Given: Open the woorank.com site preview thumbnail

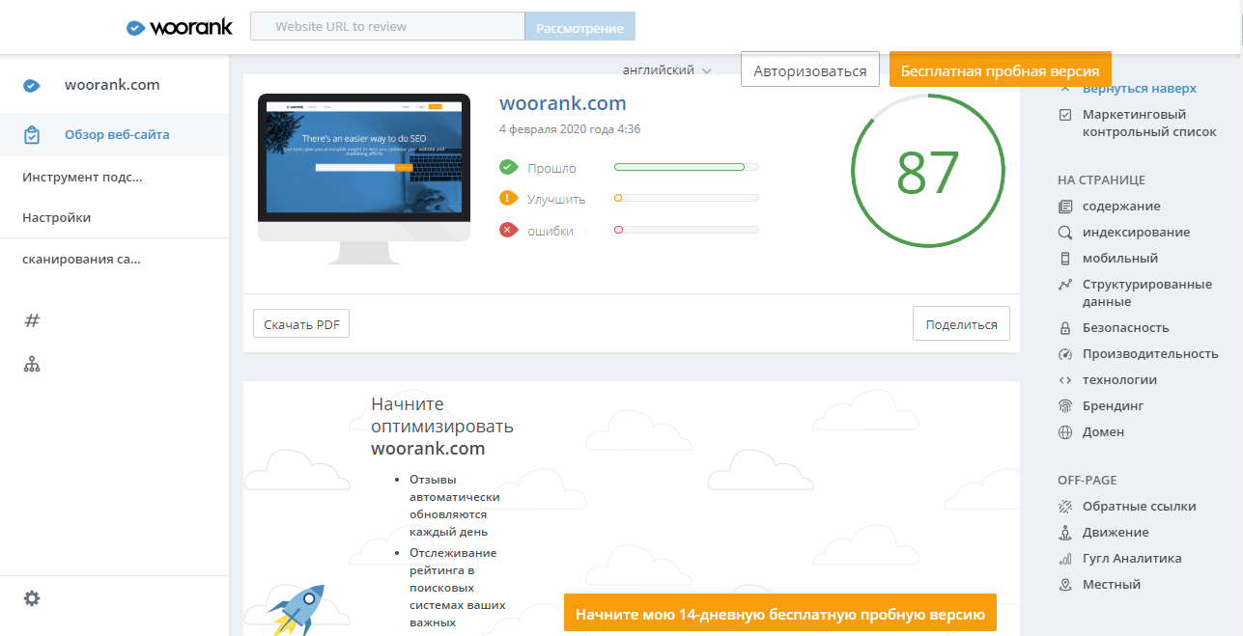Looking at the screenshot, I should (364, 179).
